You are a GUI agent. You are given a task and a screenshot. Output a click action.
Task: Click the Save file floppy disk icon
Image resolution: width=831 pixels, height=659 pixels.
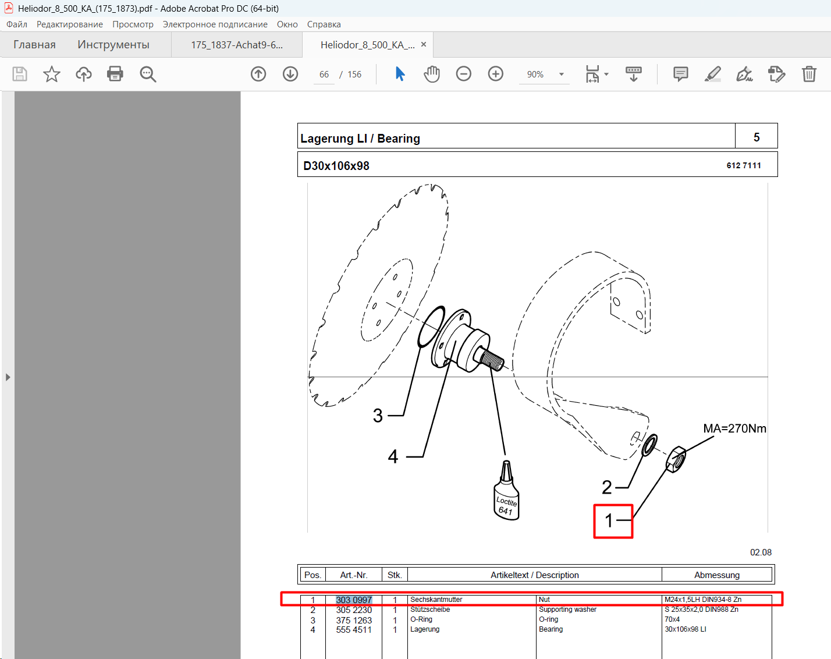click(x=20, y=74)
